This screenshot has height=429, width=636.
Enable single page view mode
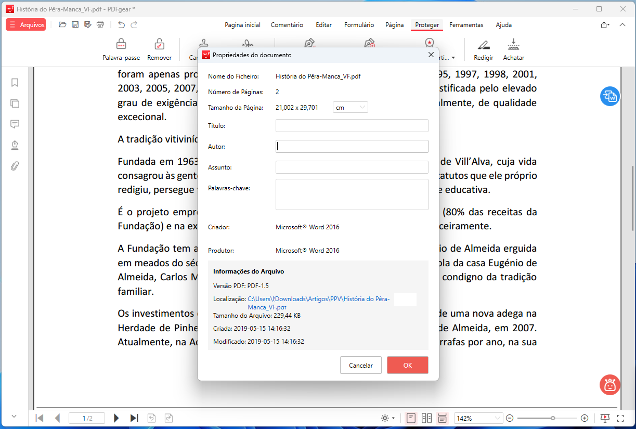pyautogui.click(x=411, y=418)
